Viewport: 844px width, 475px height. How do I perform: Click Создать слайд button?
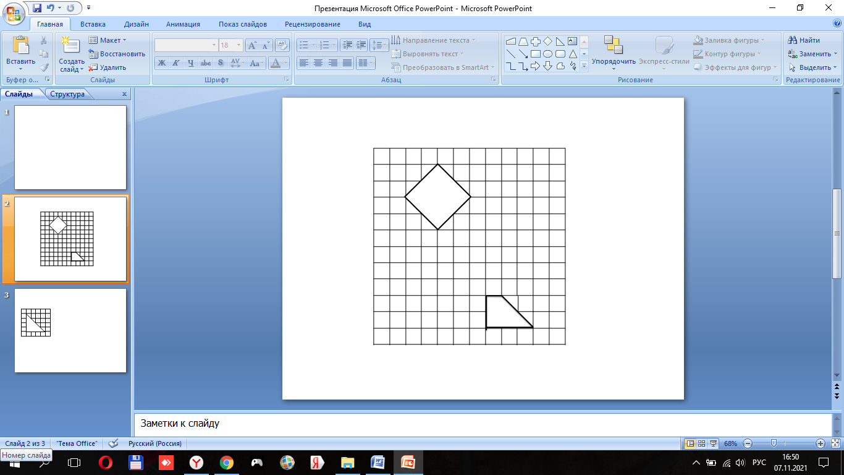click(x=72, y=54)
